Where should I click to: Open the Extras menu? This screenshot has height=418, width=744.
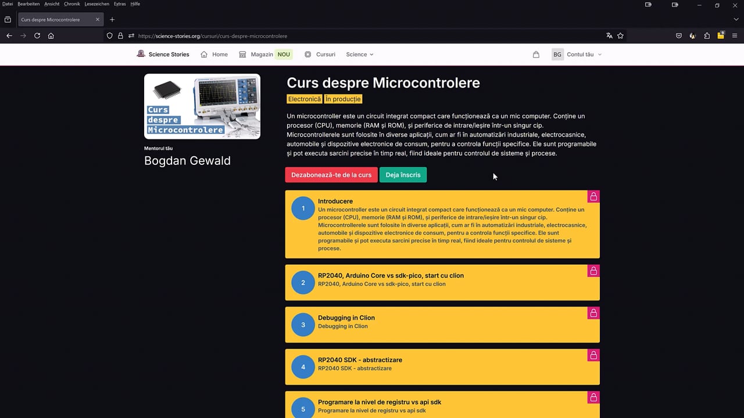tap(120, 4)
